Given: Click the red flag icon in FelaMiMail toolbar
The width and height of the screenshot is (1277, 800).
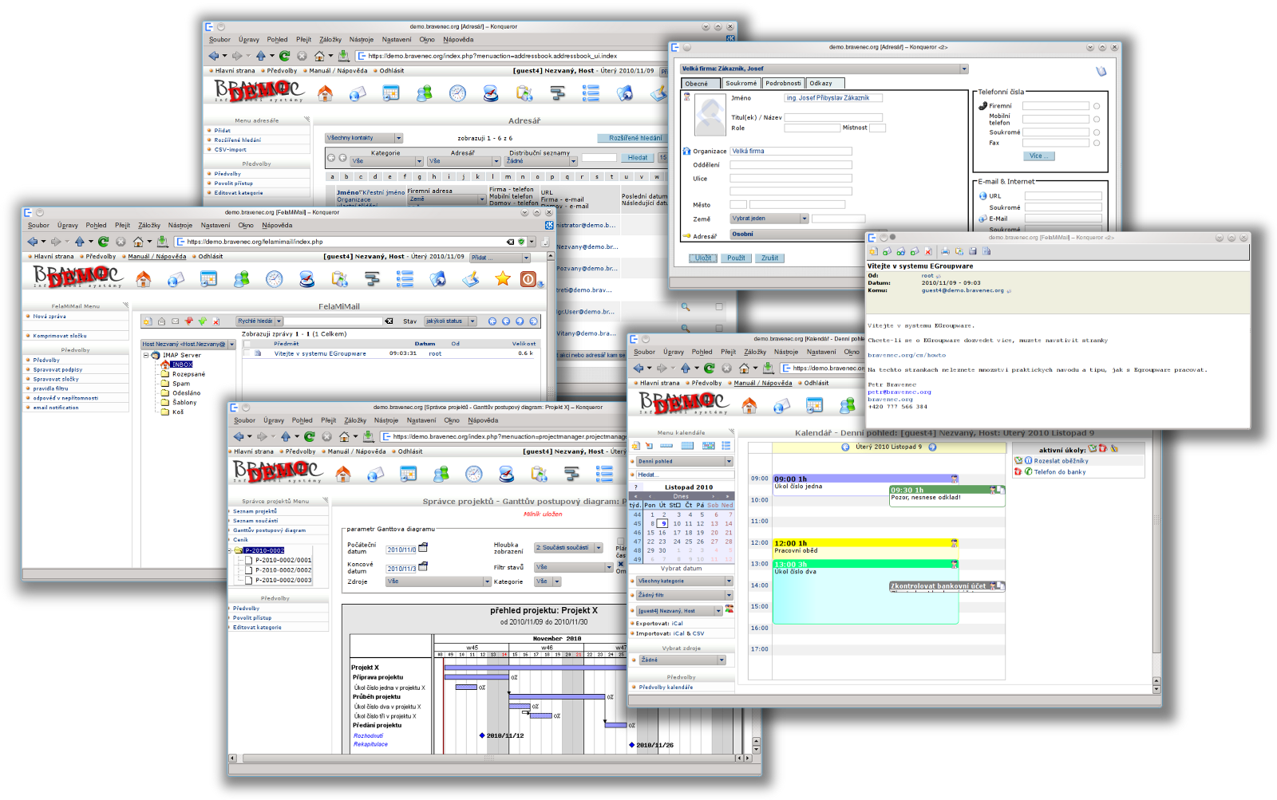Looking at the screenshot, I should [189, 321].
